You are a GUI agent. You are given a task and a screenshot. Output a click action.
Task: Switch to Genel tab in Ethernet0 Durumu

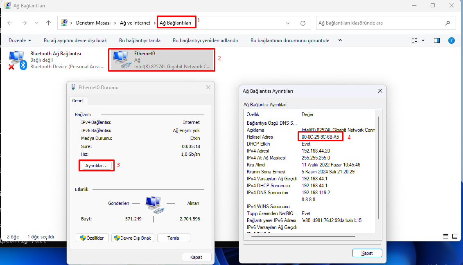tap(78, 101)
